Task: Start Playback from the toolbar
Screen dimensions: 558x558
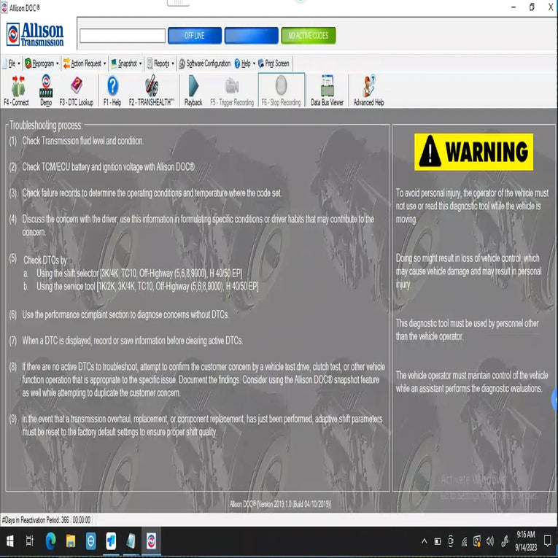Action: click(193, 90)
